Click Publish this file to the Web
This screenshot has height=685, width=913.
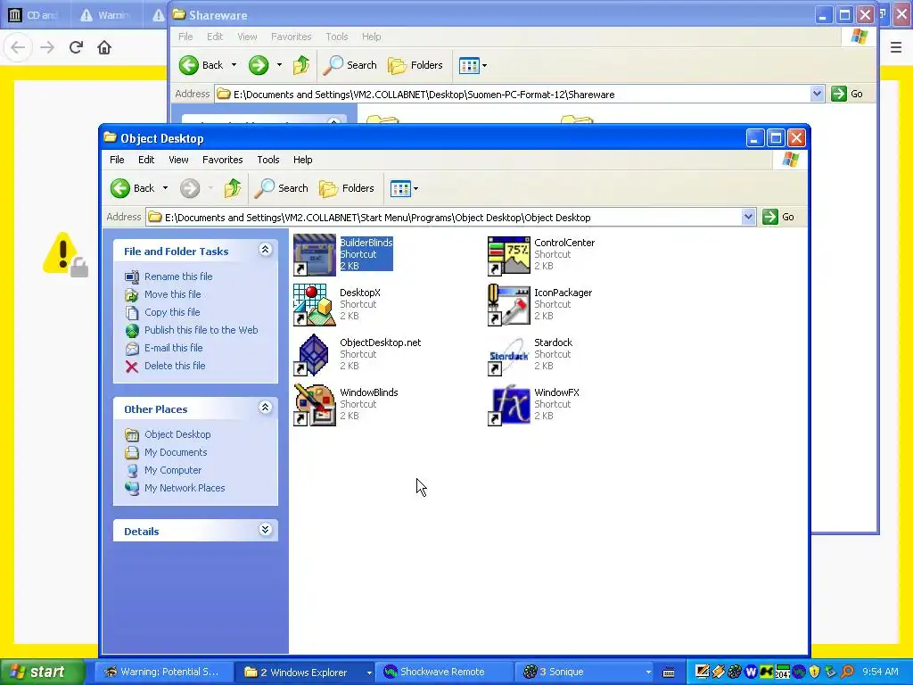coord(201,330)
